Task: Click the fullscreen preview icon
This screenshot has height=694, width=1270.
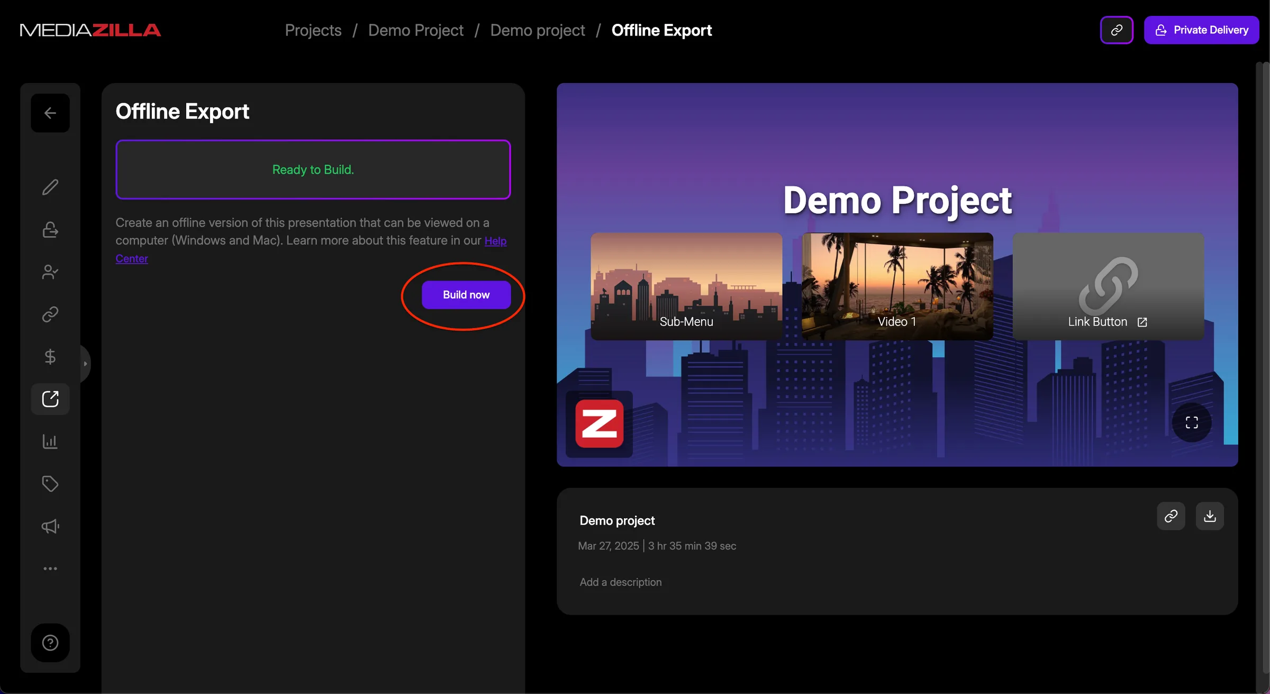Action: [1192, 422]
